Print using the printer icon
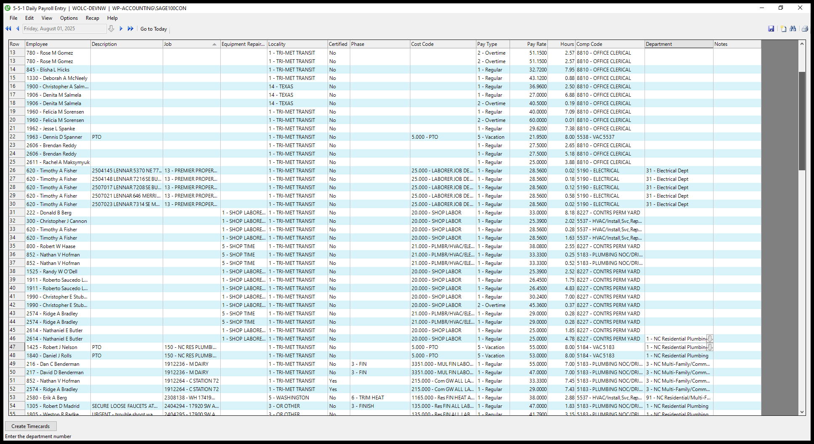The height and width of the screenshot is (444, 814). (x=805, y=29)
